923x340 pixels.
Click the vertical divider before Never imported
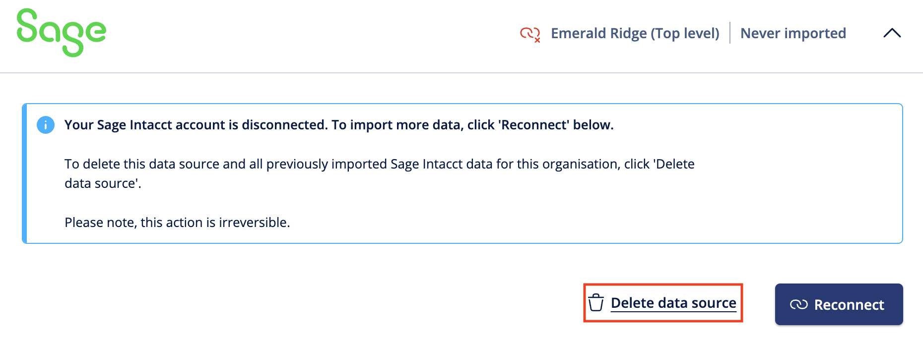pyautogui.click(x=730, y=33)
